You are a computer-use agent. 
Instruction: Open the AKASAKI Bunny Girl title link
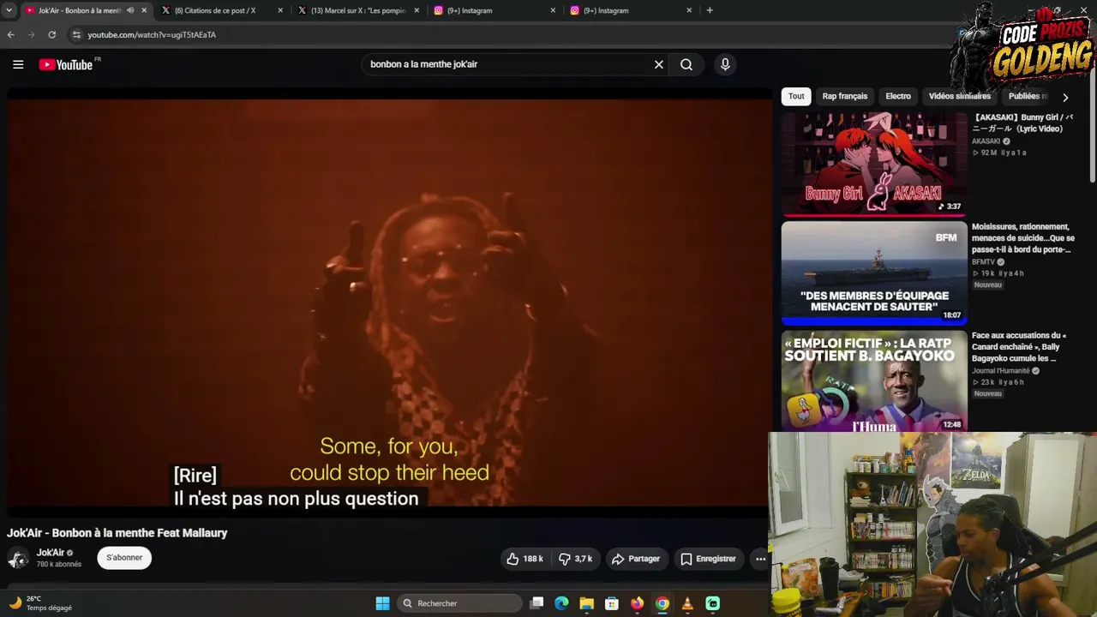1022,123
